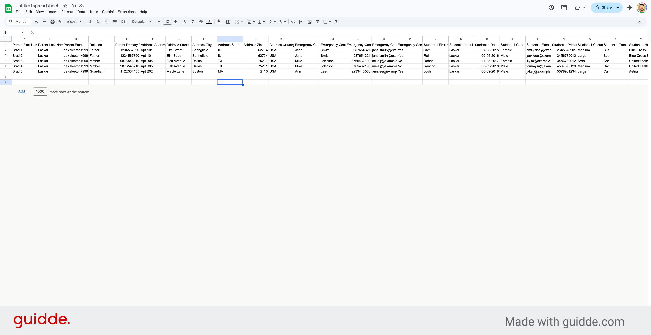Open the Name box dropdown
651x335 pixels.
click(23, 33)
